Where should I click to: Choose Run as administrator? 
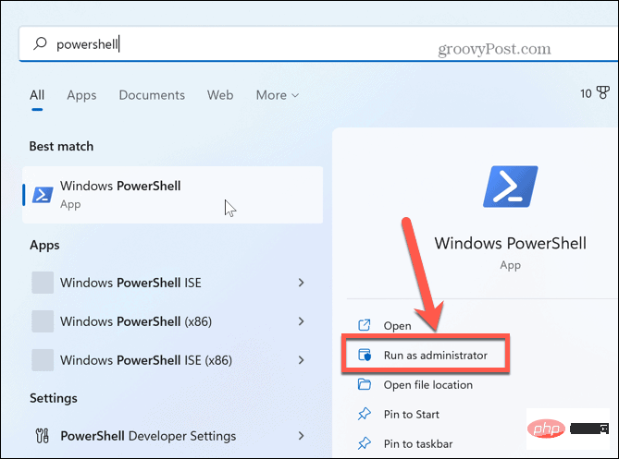[x=436, y=355]
